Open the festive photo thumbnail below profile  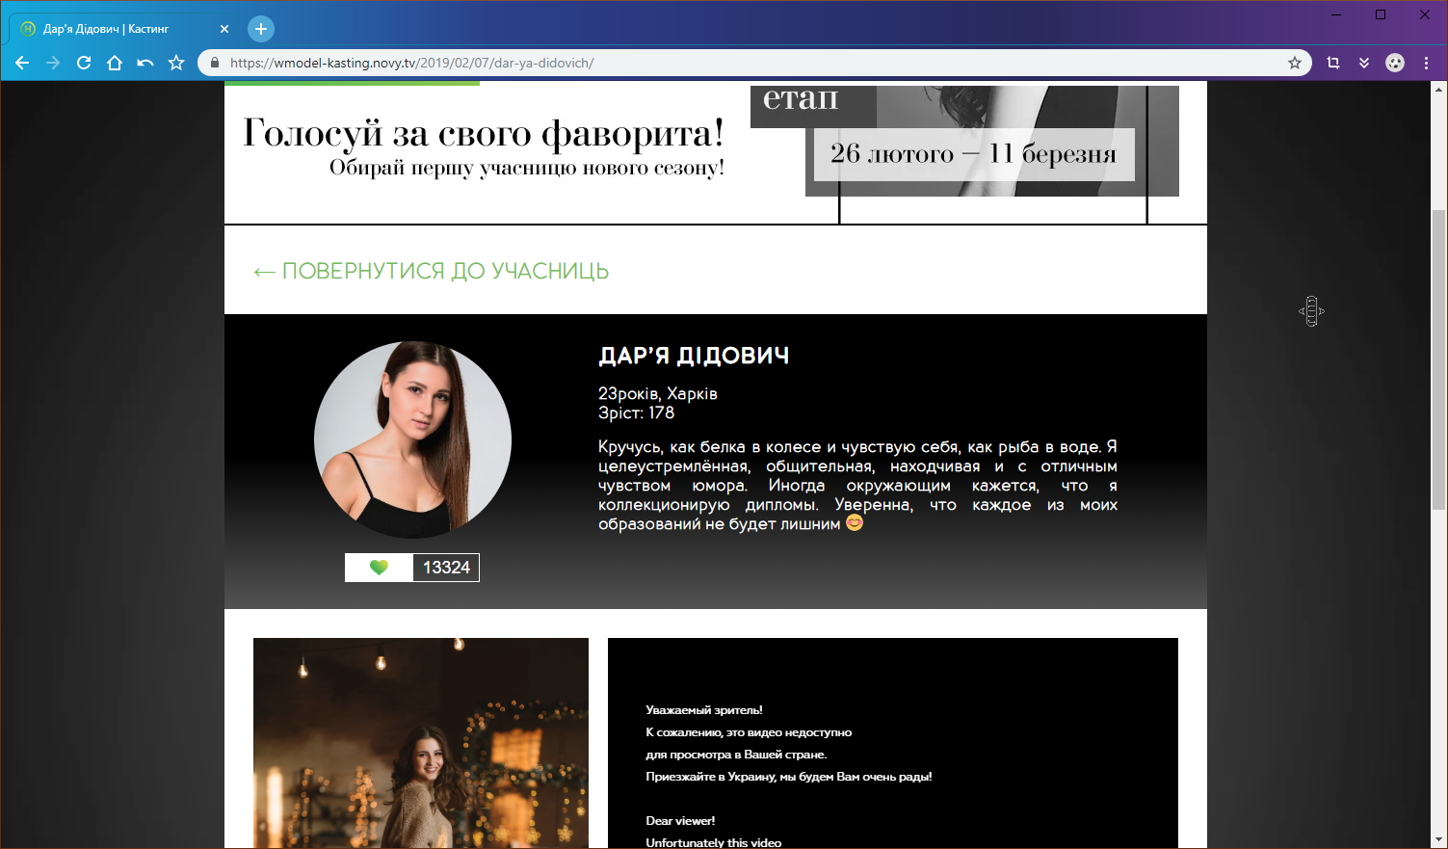point(421,743)
